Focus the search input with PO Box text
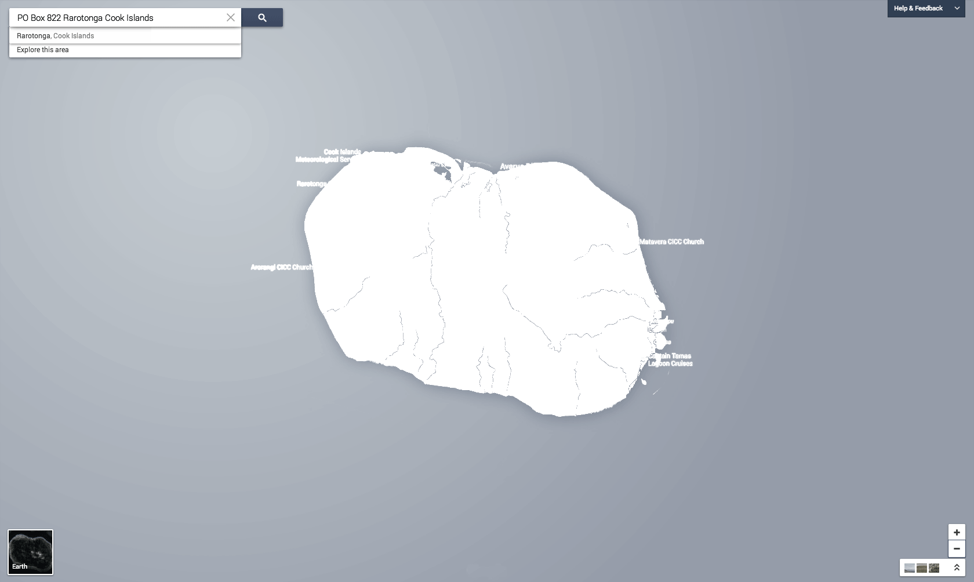 [x=116, y=18]
